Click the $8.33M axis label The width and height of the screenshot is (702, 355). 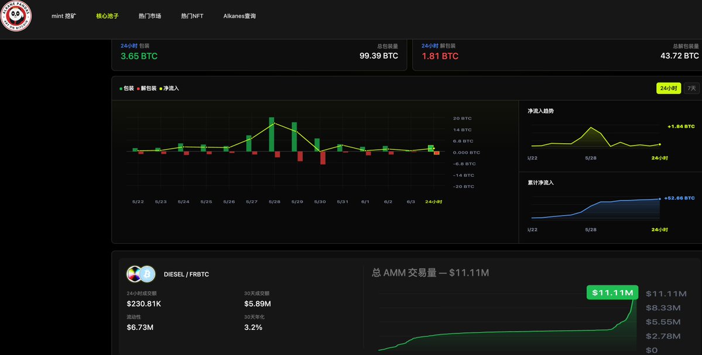pyautogui.click(x=663, y=308)
